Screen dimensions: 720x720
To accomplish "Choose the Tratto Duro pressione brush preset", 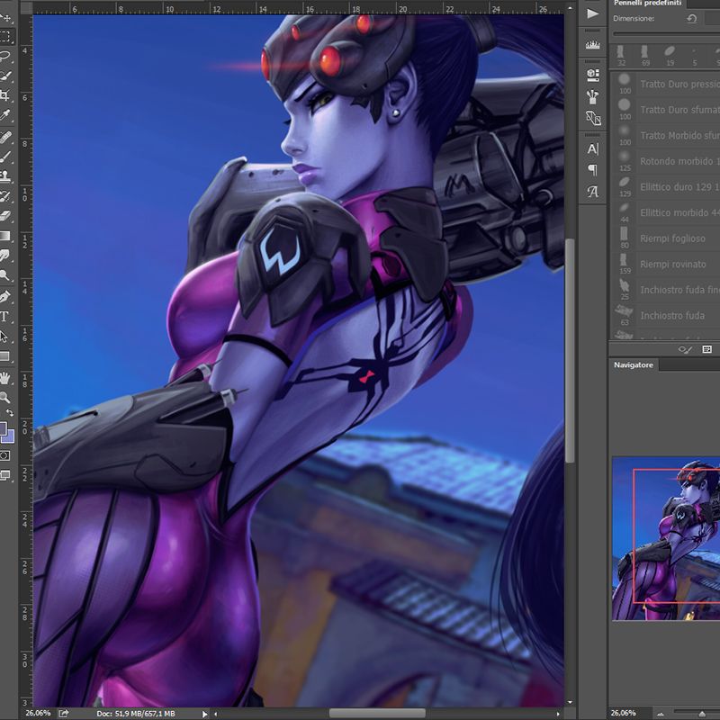I will (666, 84).
